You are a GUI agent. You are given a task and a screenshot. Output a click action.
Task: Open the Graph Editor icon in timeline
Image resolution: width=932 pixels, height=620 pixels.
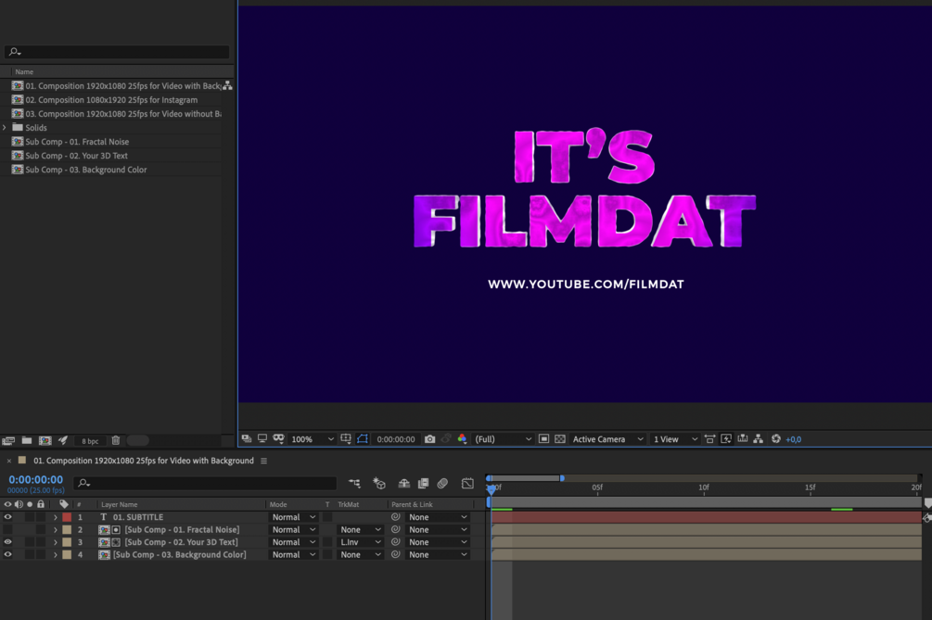(467, 484)
